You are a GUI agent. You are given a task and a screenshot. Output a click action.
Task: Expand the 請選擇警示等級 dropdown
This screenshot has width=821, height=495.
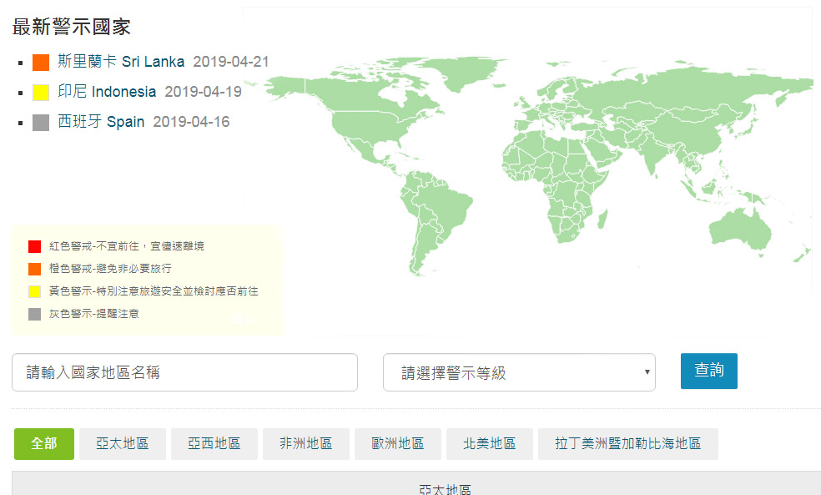519,372
